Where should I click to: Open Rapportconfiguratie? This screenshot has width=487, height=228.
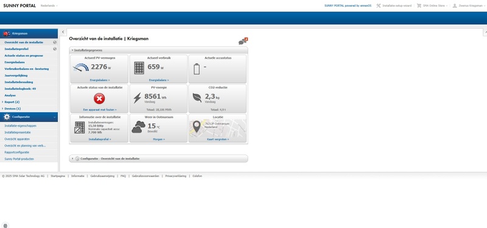point(17,153)
